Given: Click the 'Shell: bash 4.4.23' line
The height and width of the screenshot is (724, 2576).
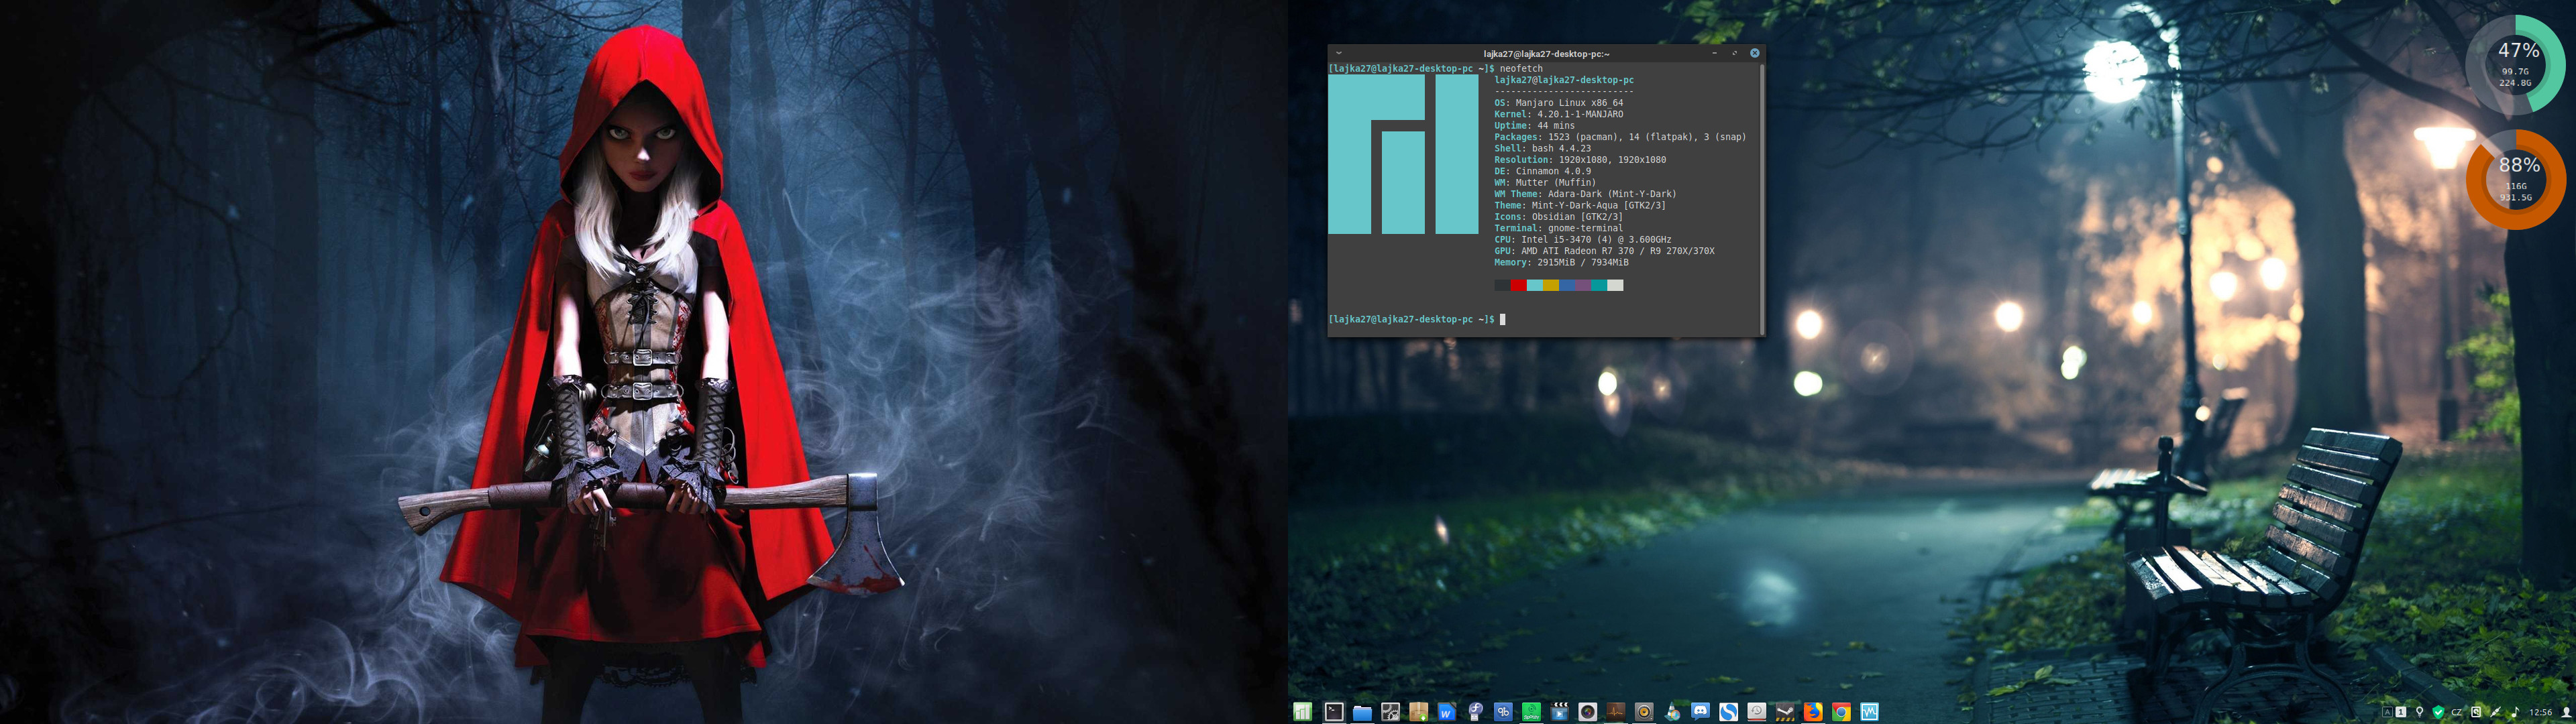Looking at the screenshot, I should tap(1544, 148).
